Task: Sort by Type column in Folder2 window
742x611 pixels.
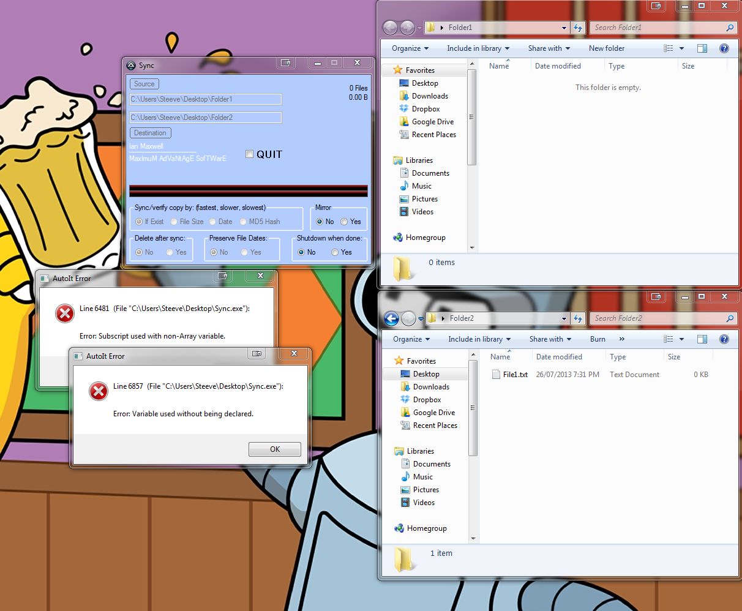Action: [618, 357]
